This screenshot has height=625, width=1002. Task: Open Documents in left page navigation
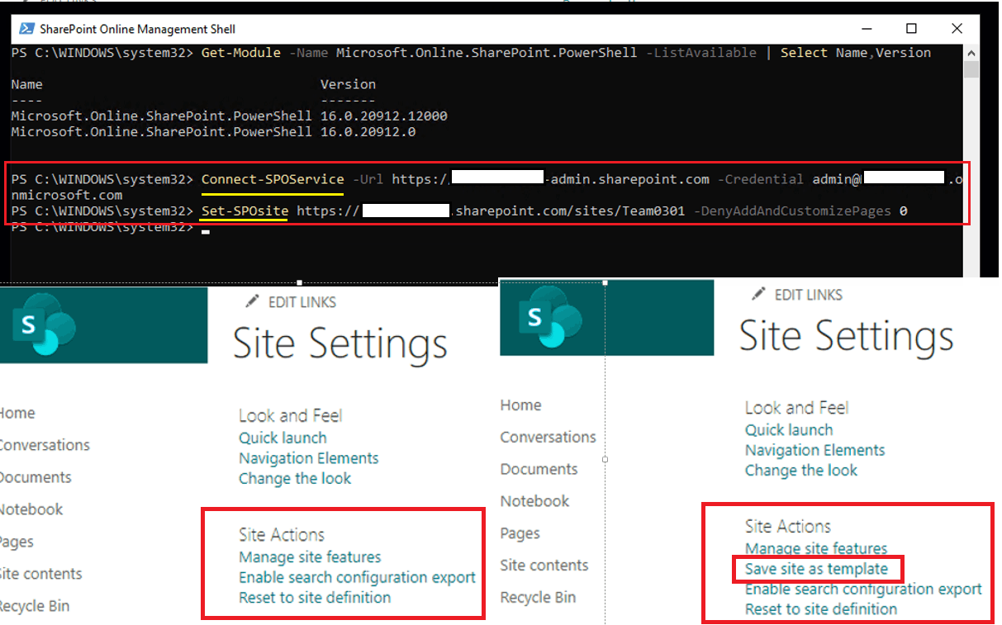pyautogui.click(x=36, y=477)
